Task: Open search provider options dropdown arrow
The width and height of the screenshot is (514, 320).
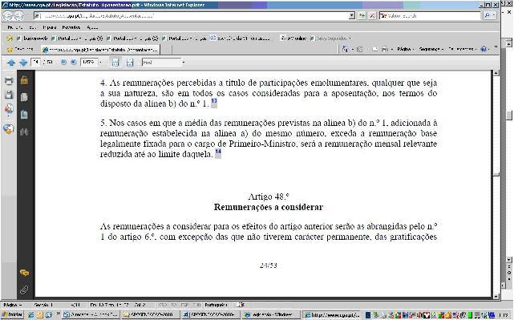Action: click(494, 15)
